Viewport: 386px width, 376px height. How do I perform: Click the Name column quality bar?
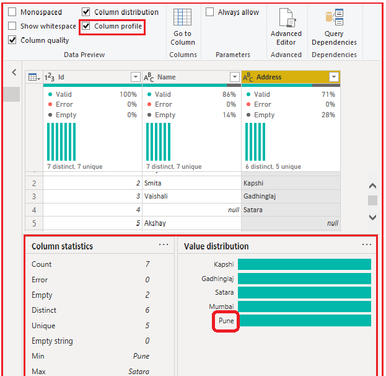[191, 85]
